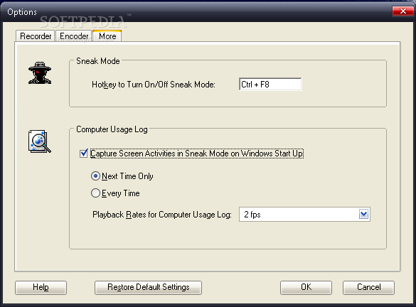Select the Every Time radio button

pos(95,193)
